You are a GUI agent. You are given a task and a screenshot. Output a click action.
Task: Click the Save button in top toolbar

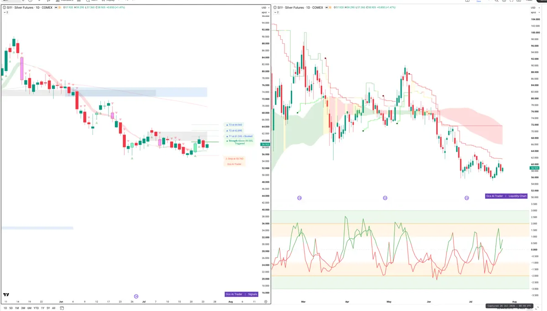(479, 1)
